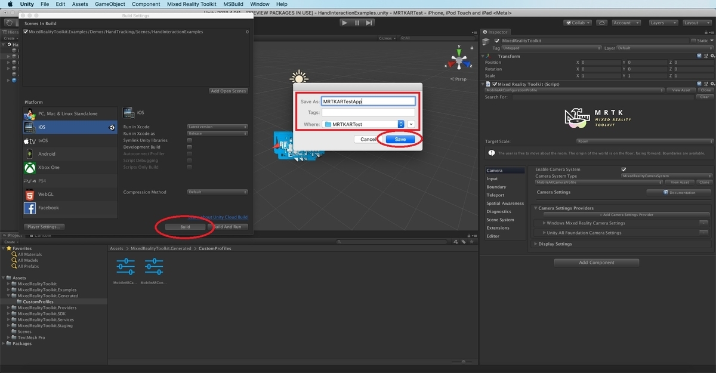Toggle Symlink Unity libraries checkbox
The image size is (716, 373).
coord(190,140)
